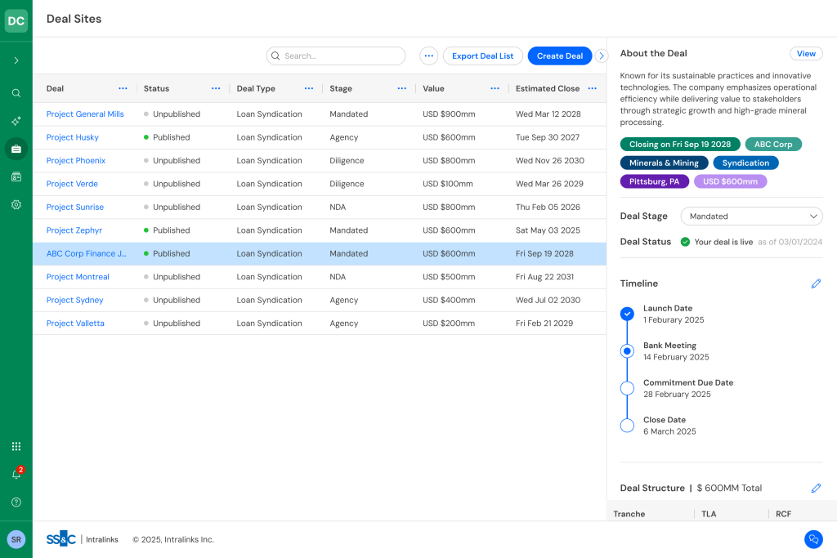
Task: Open the more options button beside search
Action: pyautogui.click(x=428, y=56)
